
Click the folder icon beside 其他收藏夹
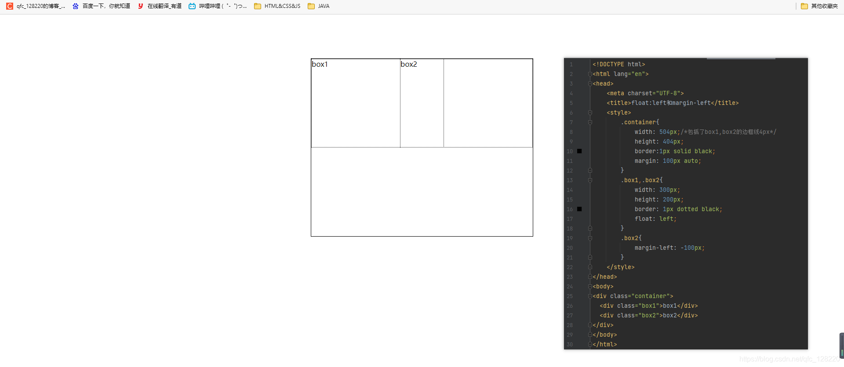(804, 6)
